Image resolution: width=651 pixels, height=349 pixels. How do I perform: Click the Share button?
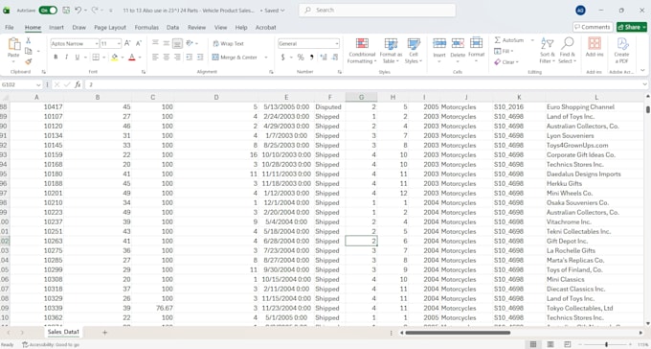tap(632, 27)
